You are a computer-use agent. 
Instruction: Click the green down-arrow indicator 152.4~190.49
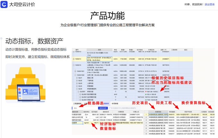tap(145, 95)
